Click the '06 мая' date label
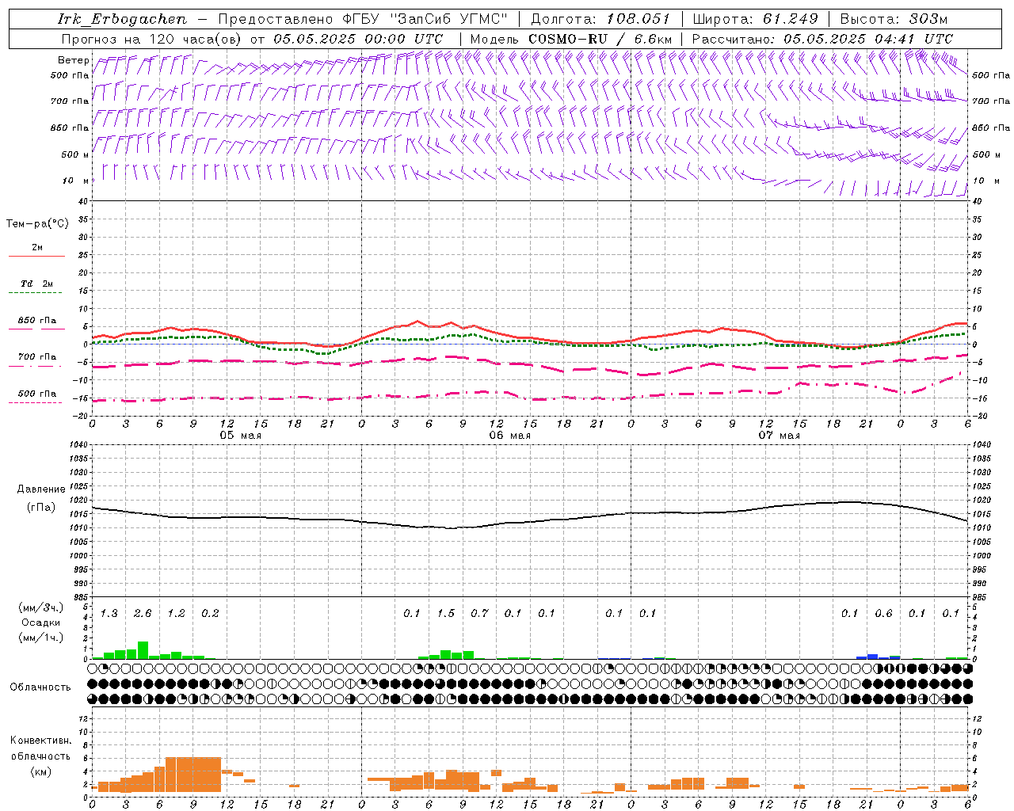 [509, 435]
